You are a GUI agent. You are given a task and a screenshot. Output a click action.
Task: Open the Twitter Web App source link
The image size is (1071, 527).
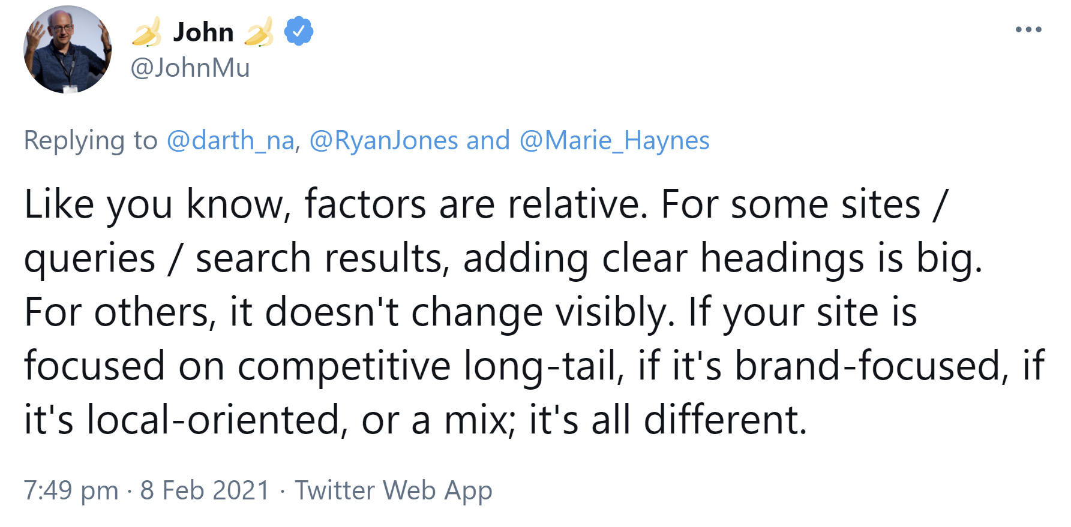tap(394, 490)
